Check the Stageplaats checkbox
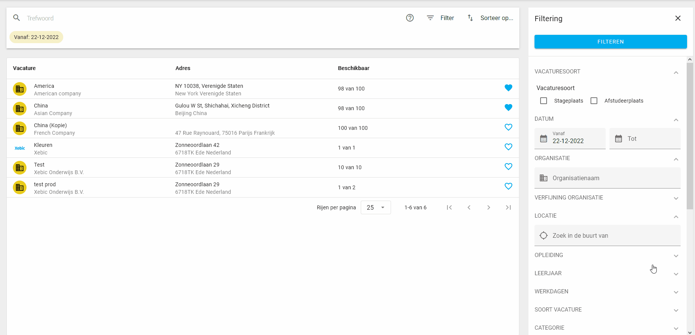 [x=544, y=101]
